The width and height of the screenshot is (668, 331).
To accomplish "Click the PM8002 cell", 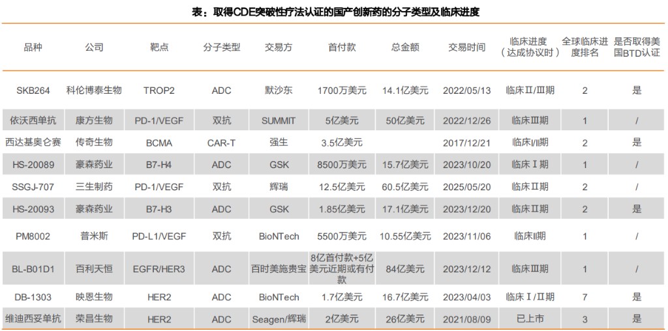I will pos(33,236).
